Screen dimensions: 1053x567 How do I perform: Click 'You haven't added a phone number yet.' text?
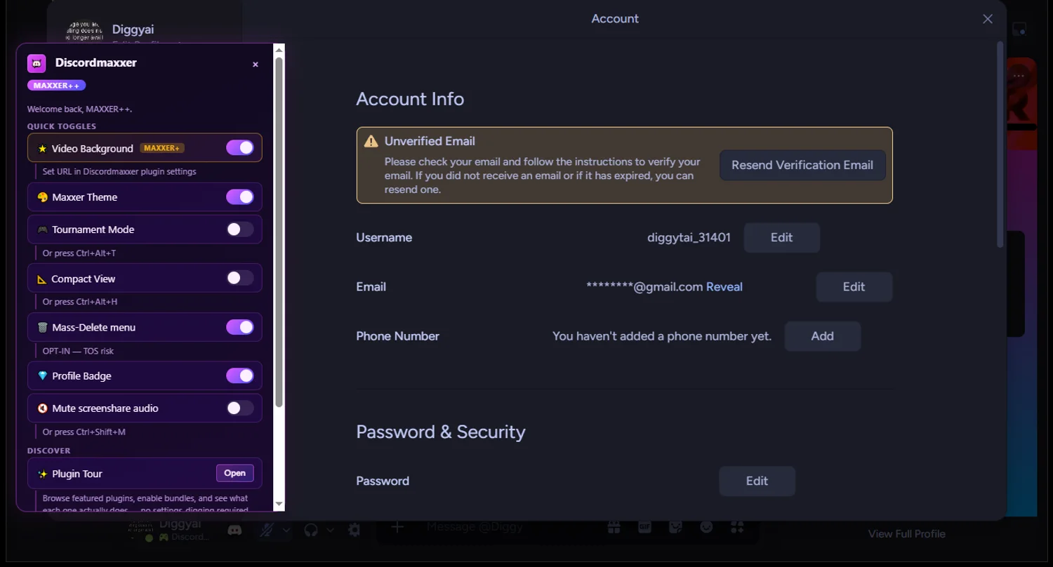pyautogui.click(x=662, y=336)
